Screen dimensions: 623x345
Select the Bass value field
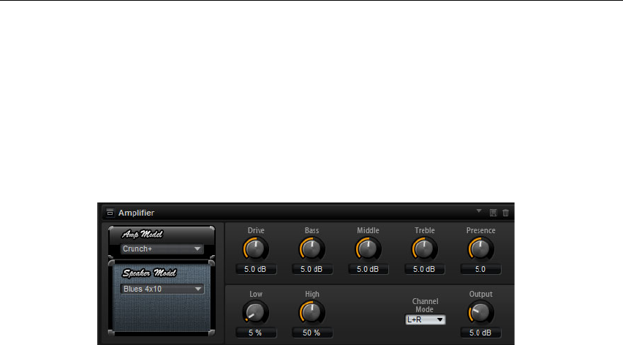(x=312, y=269)
